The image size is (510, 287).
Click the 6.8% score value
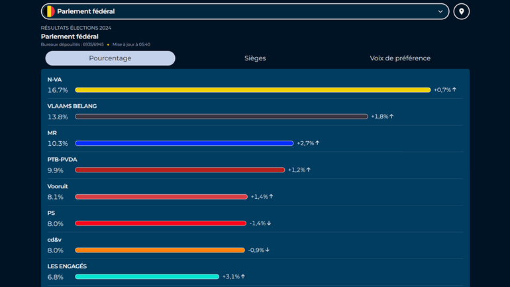(55, 277)
